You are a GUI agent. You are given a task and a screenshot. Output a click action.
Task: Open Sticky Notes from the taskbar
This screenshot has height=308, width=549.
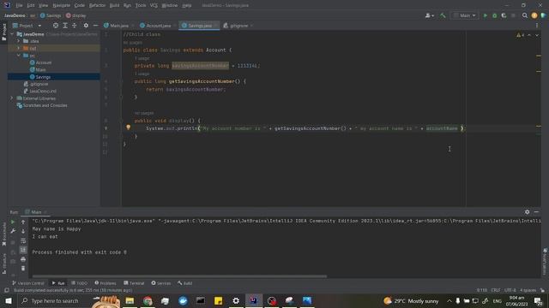point(218,300)
